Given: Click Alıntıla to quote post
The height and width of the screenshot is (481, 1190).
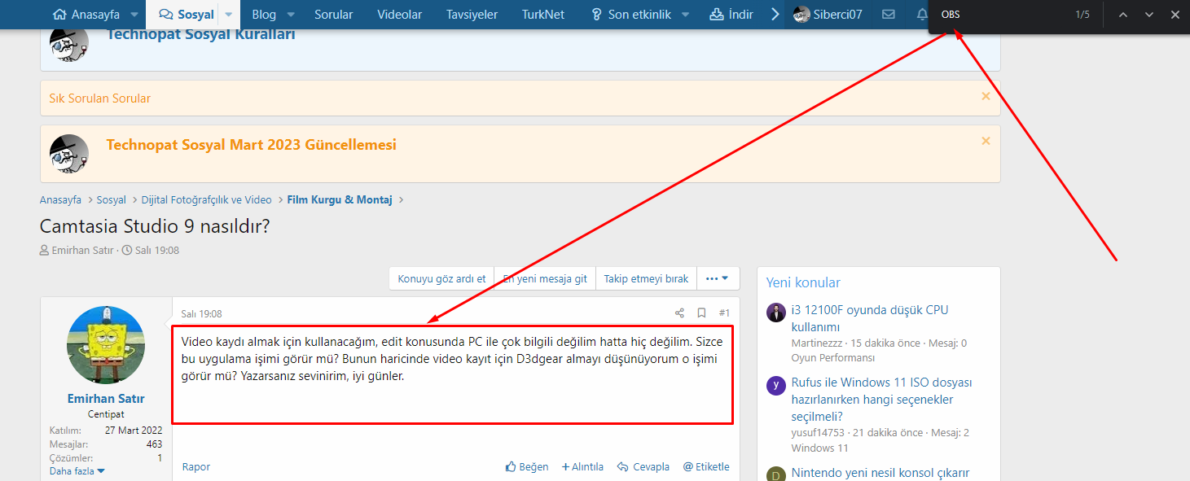Looking at the screenshot, I should click(x=582, y=467).
